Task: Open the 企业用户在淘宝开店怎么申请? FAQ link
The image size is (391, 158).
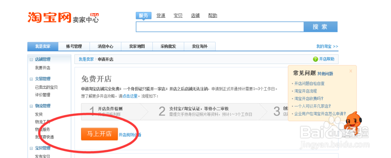Action: point(320,113)
